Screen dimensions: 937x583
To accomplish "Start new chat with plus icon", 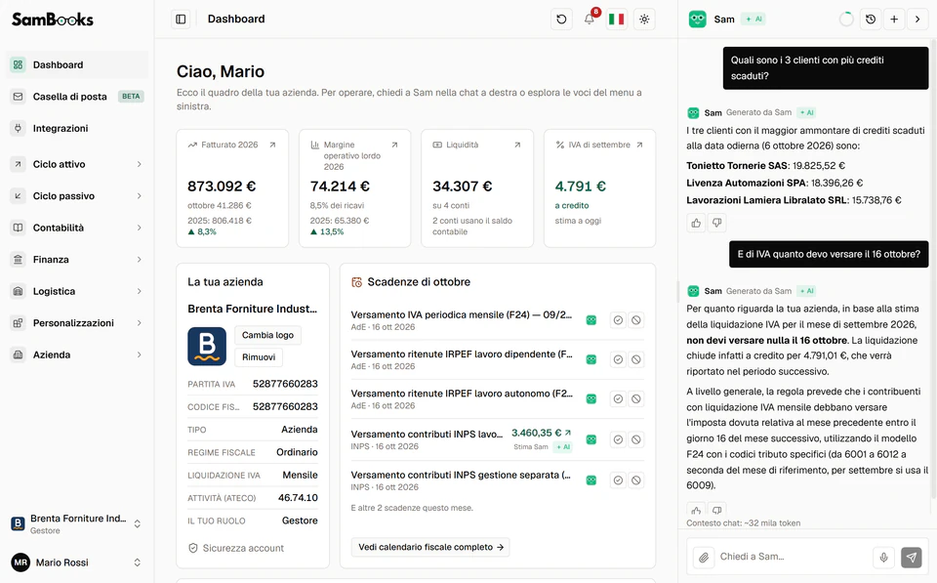I will point(894,20).
